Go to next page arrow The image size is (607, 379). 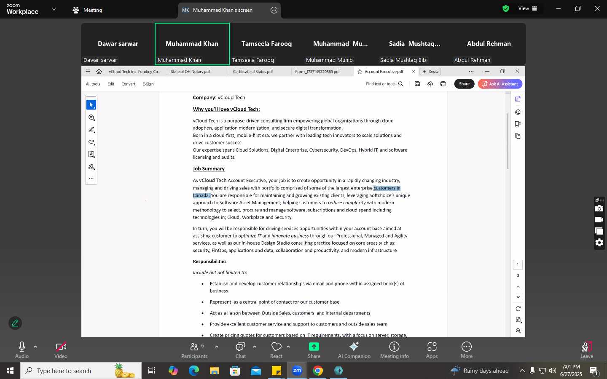[518, 297]
